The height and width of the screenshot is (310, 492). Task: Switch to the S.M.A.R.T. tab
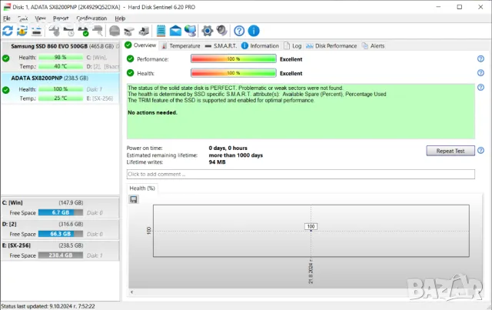tap(224, 45)
